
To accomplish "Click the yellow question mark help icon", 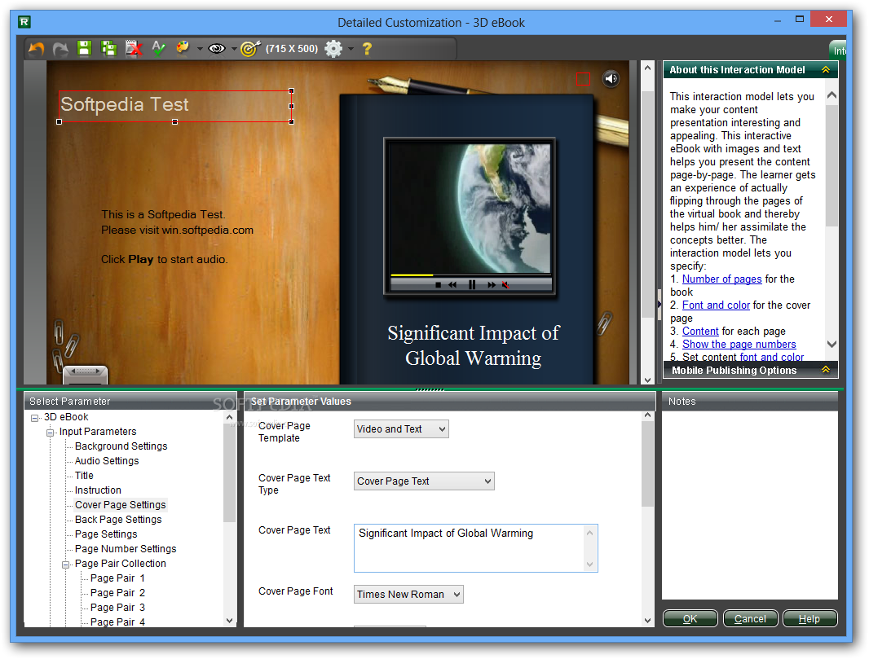I will pyautogui.click(x=367, y=49).
